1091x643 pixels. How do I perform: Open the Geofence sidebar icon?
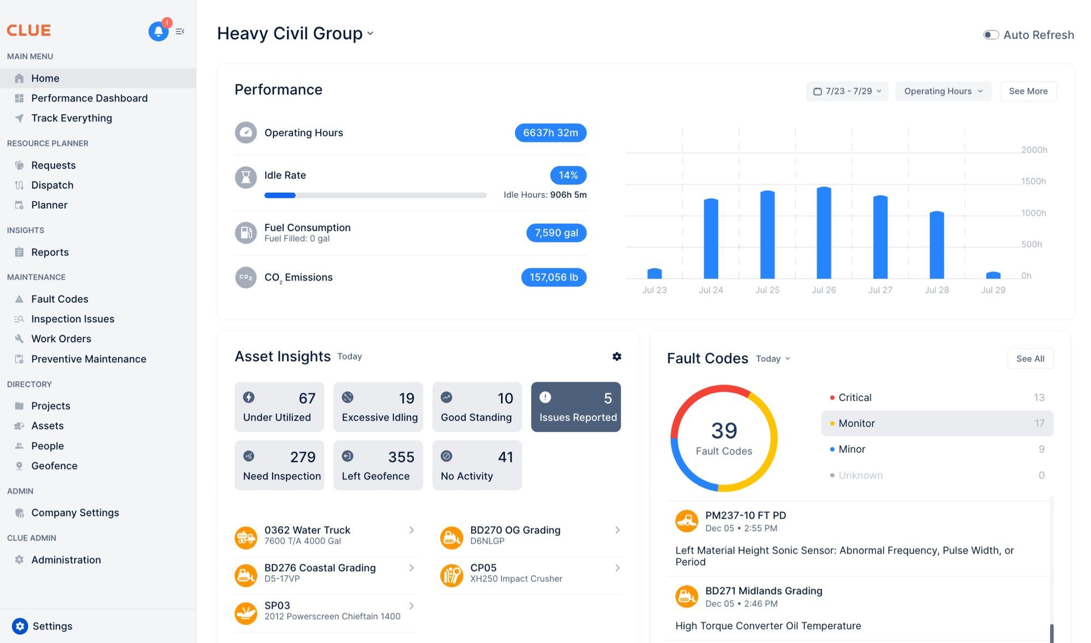[x=19, y=466]
